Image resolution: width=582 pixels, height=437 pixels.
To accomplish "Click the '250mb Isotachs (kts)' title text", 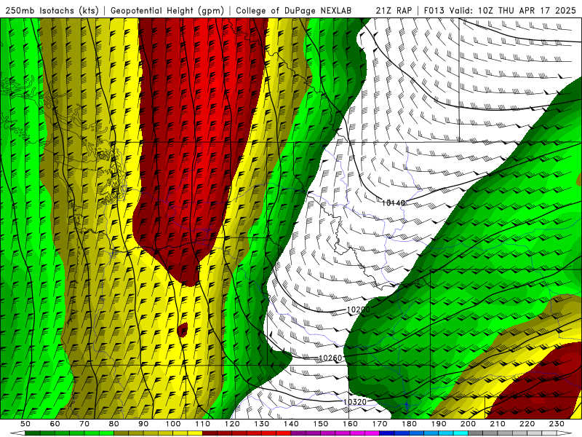I will [52, 11].
